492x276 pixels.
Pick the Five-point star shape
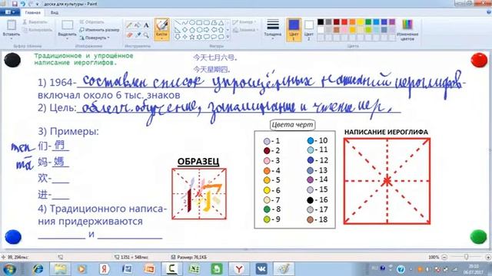[x=192, y=37]
